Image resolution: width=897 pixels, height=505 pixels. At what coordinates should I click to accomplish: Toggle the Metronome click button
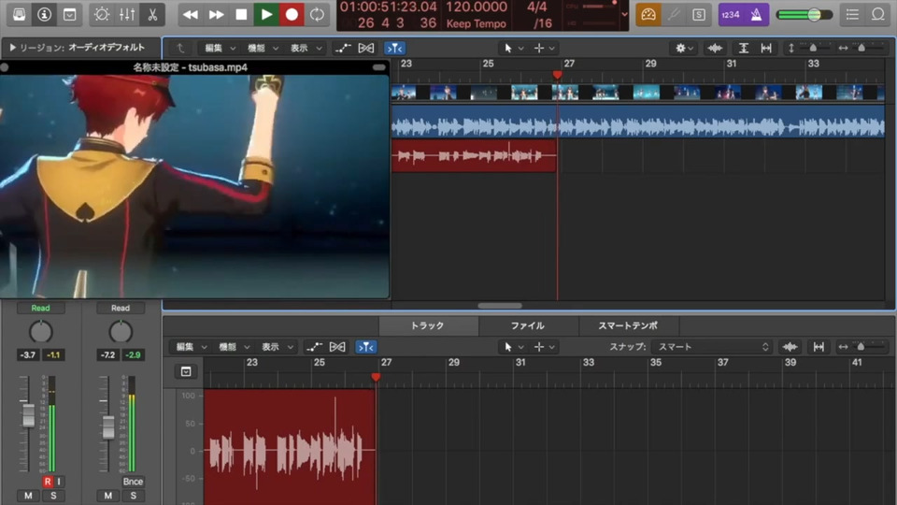(756, 14)
